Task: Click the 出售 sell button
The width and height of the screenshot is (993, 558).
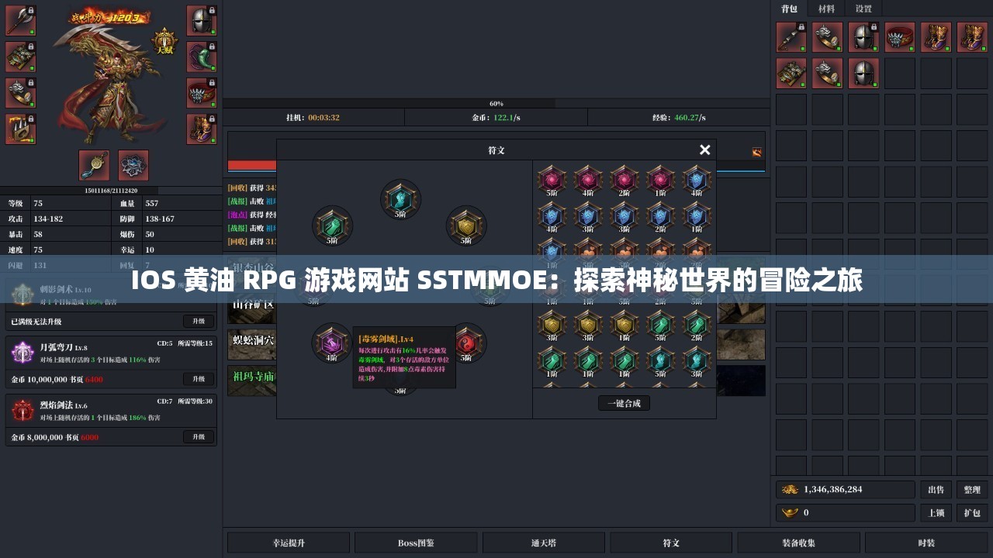Action: click(936, 490)
